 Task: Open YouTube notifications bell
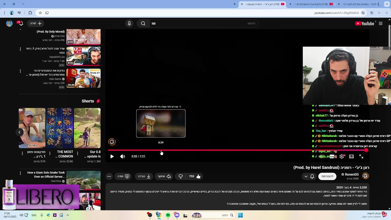20,24
